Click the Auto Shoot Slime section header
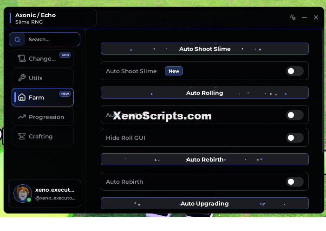This screenshot has height=231, width=326. click(x=205, y=49)
